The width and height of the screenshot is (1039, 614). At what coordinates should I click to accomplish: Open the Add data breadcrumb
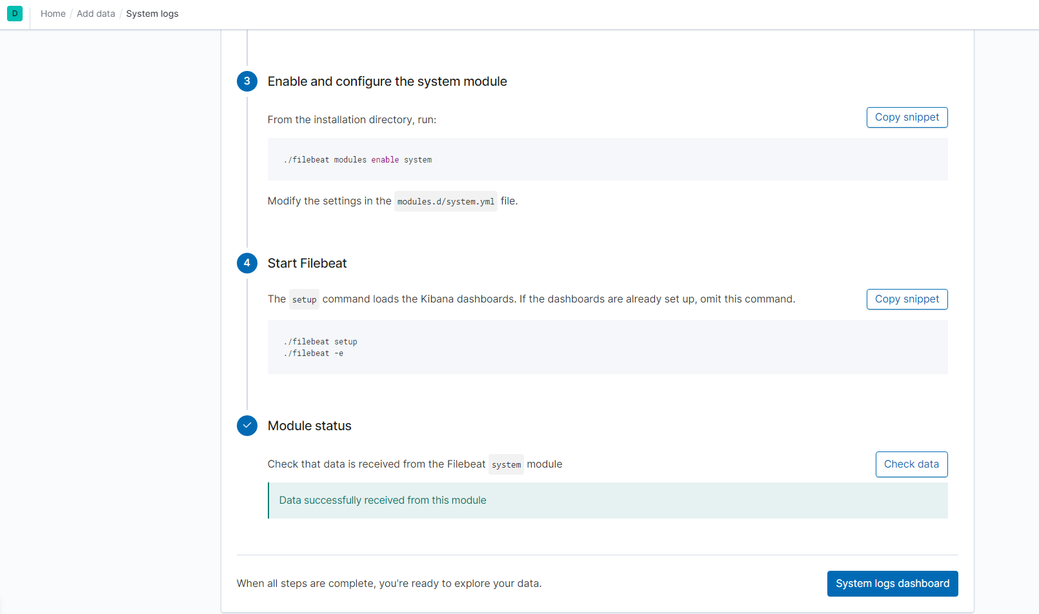(96, 14)
